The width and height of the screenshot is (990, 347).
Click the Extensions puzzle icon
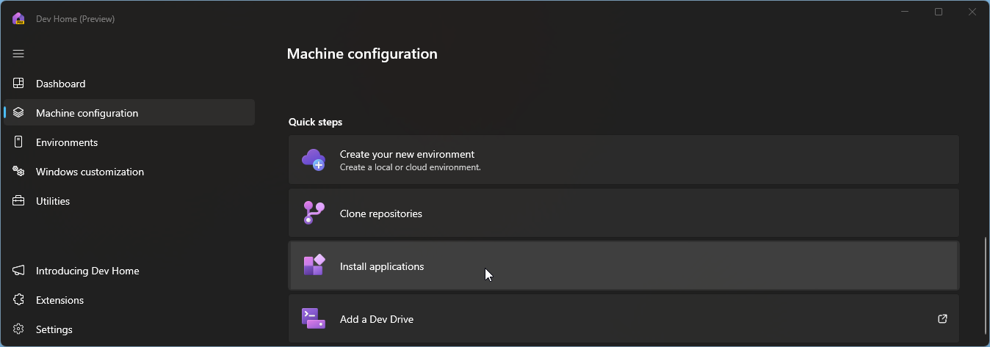tap(19, 300)
